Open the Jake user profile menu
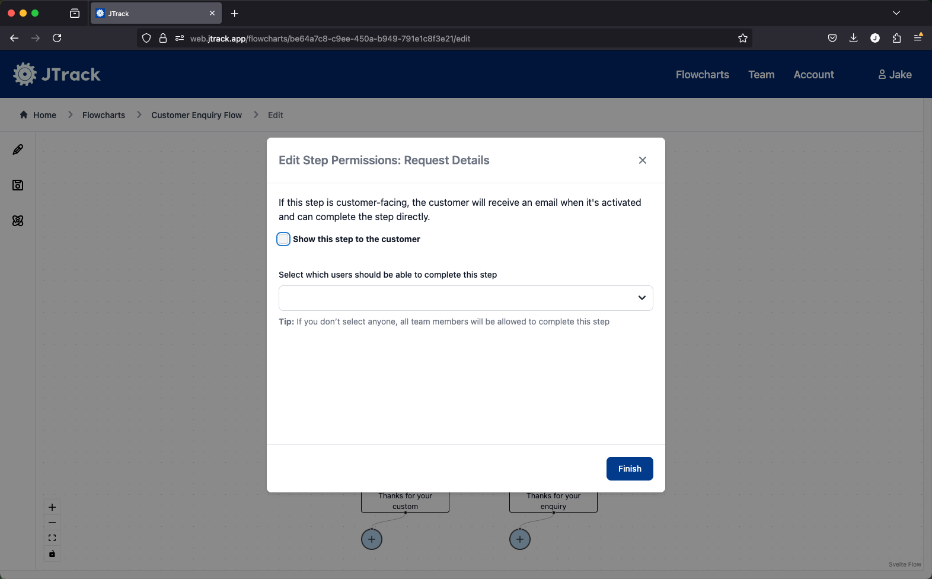The image size is (932, 579). click(895, 75)
